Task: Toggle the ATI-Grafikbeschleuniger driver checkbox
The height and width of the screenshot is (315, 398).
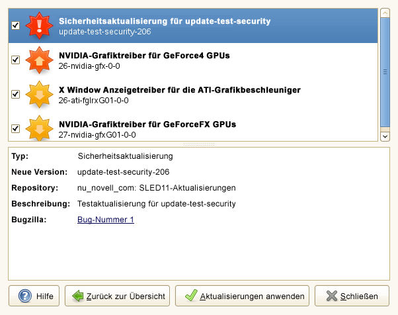Action: [16, 95]
